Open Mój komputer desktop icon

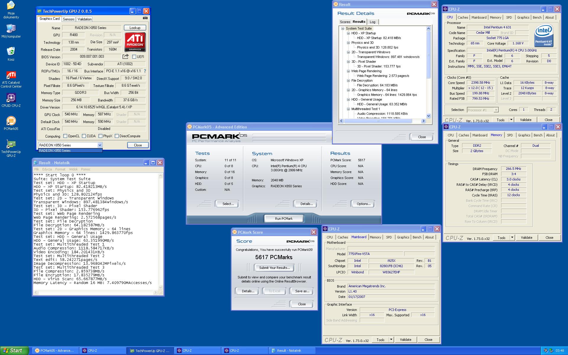pyautogui.click(x=11, y=31)
